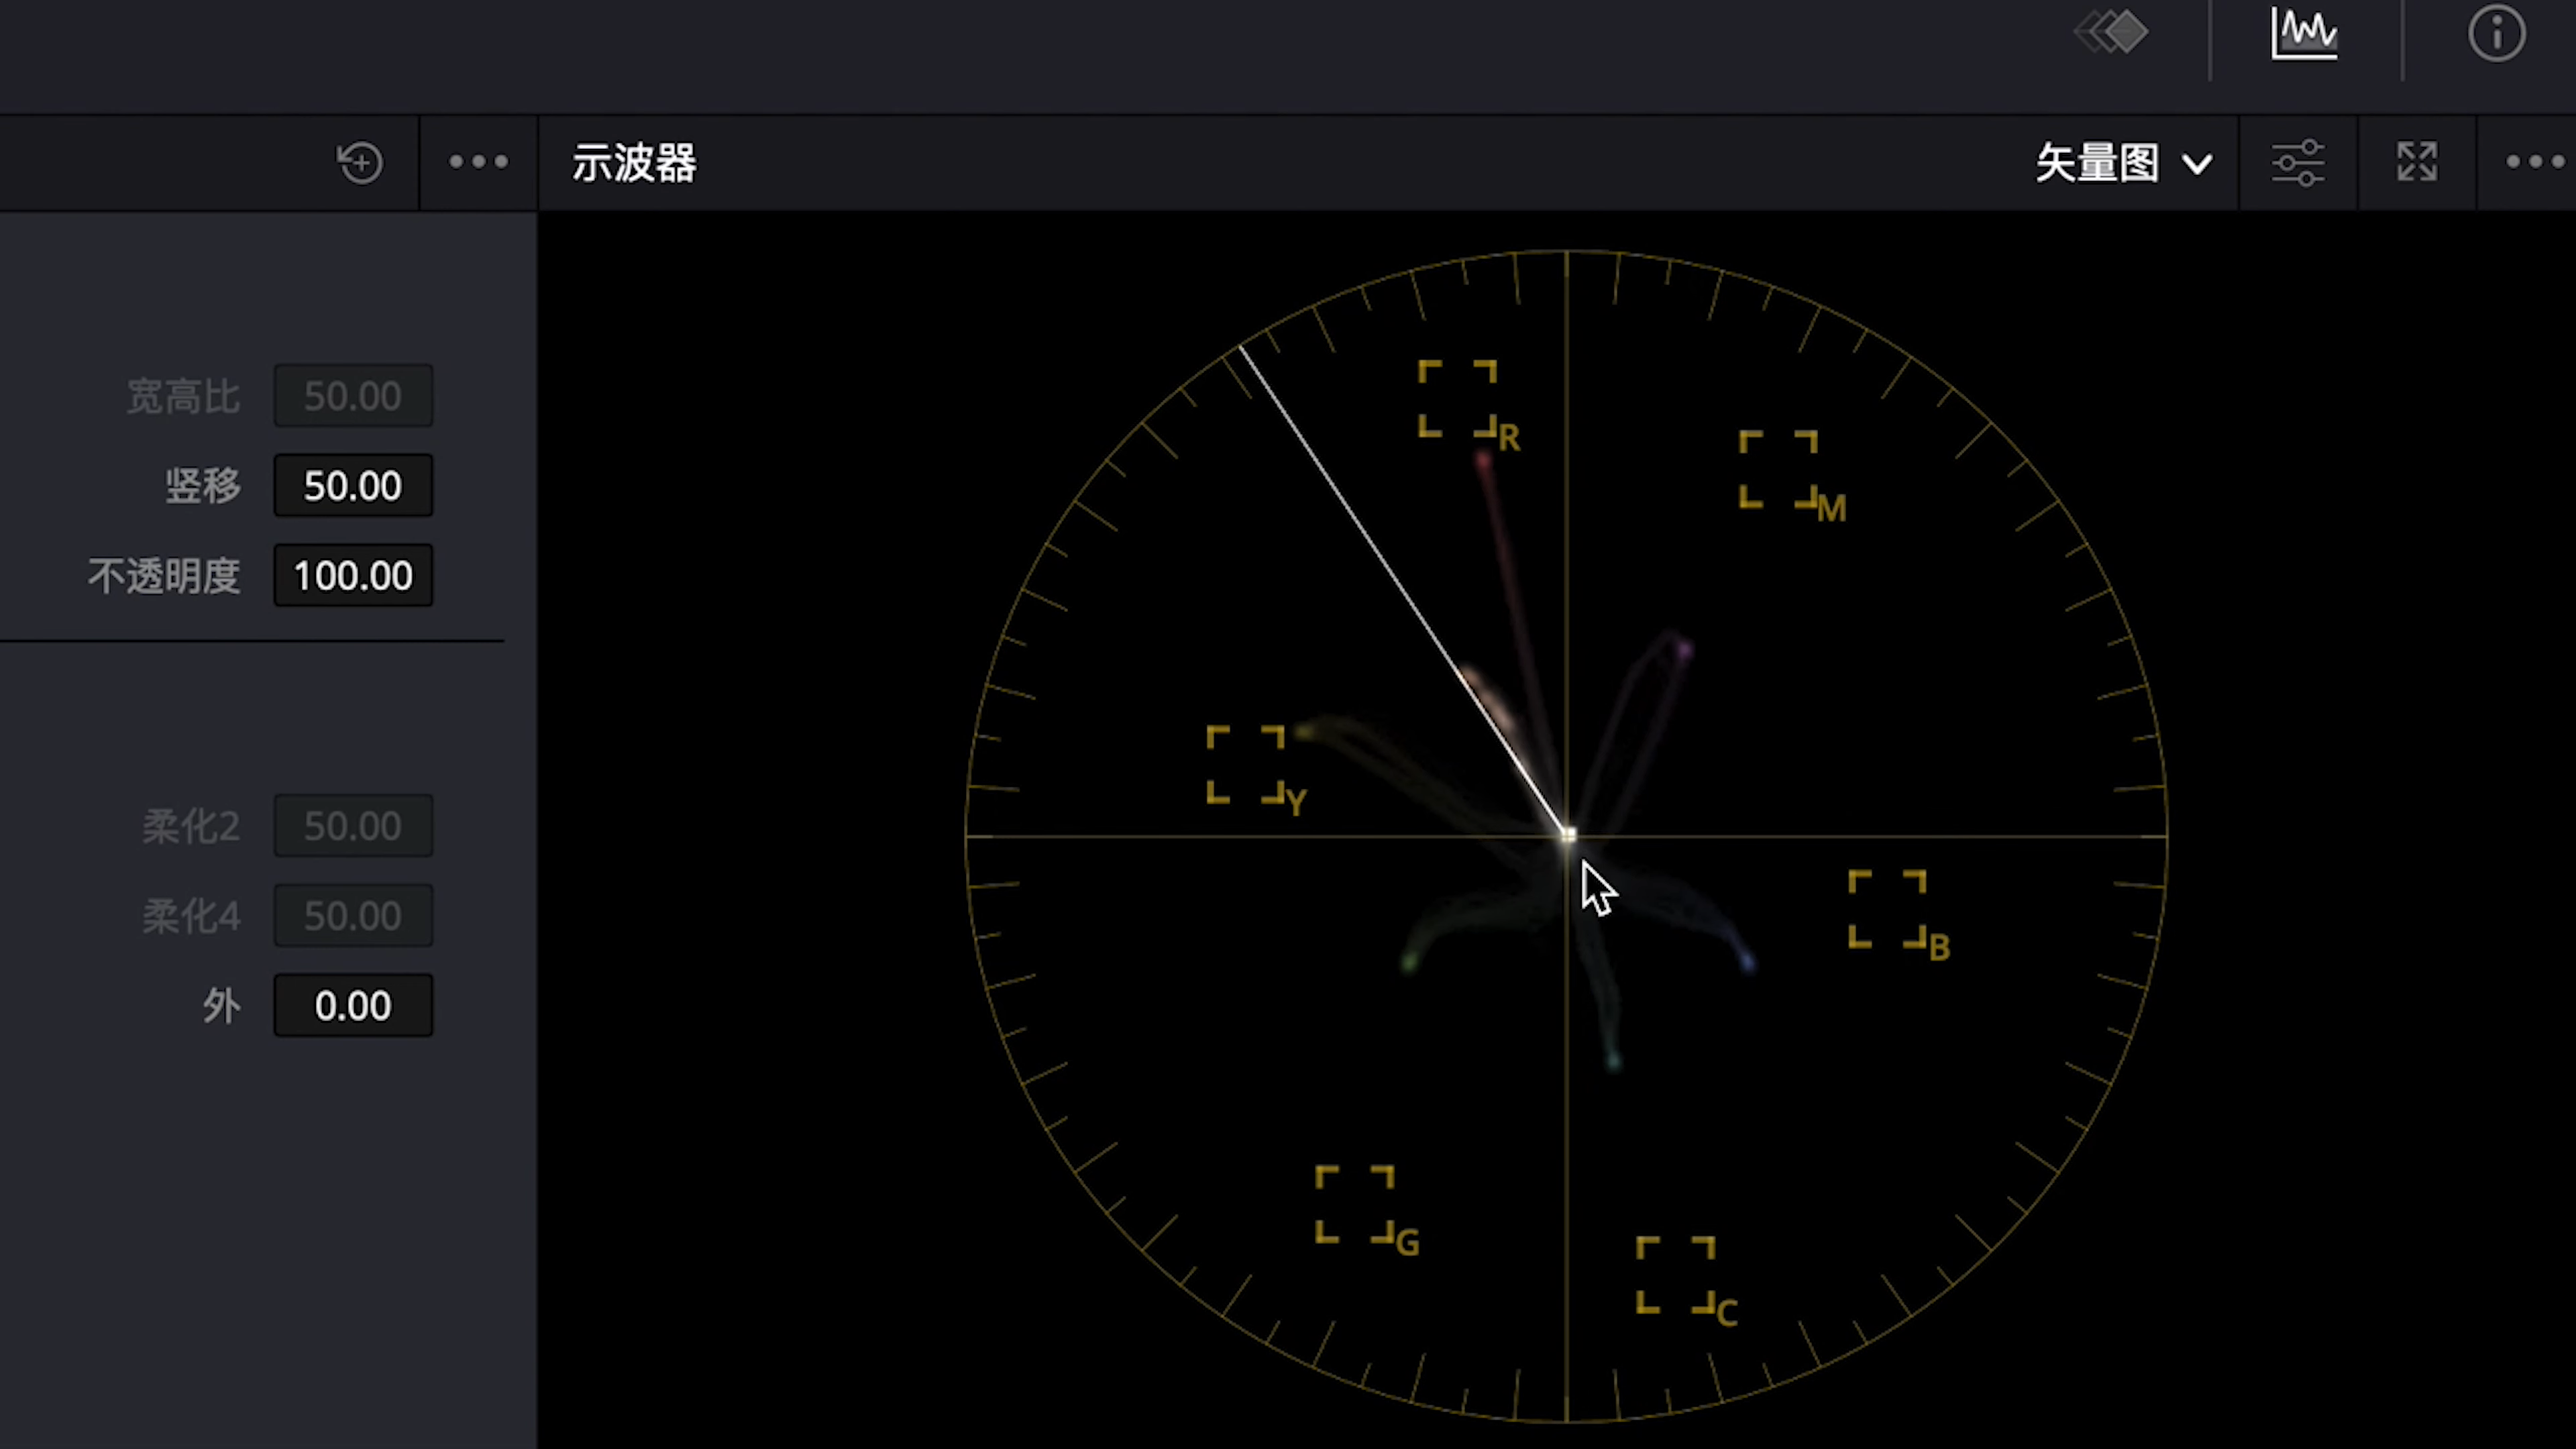Click the 竖移 value field
Viewport: 2576px width, 1449px height.
click(353, 486)
